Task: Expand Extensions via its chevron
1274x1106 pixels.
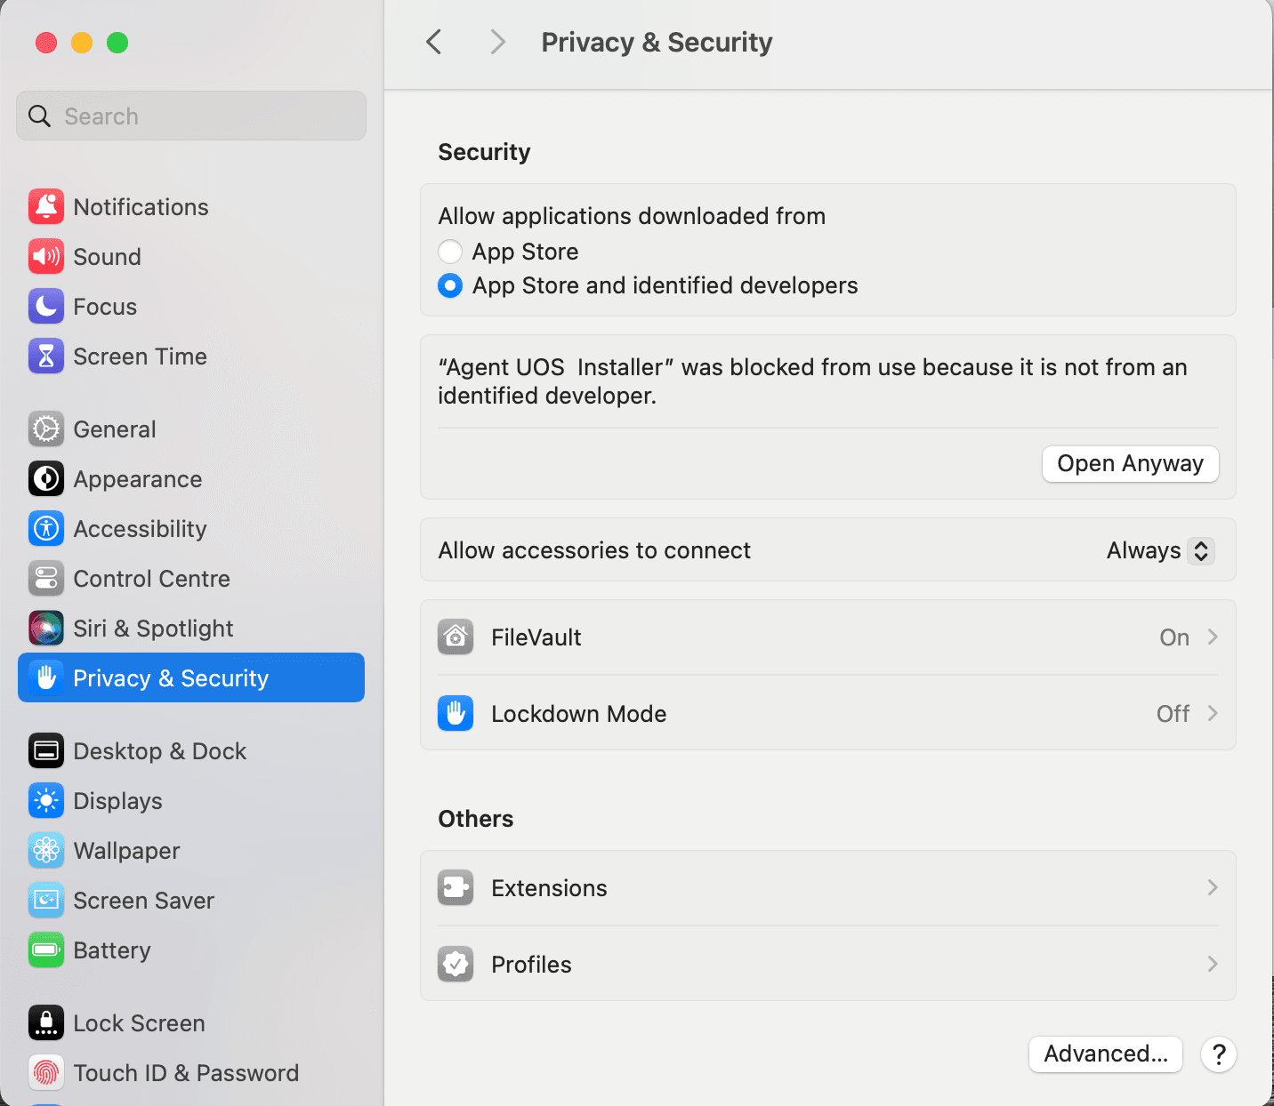Action: pyautogui.click(x=1213, y=887)
